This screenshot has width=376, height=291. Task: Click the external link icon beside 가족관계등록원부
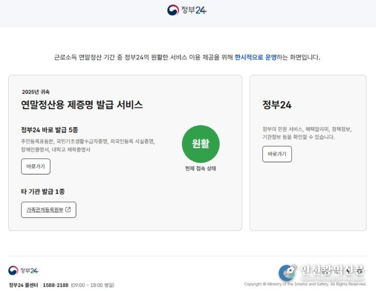pyautogui.click(x=68, y=210)
